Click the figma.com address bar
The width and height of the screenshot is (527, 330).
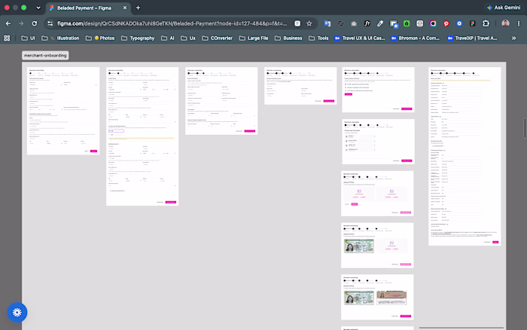pos(172,23)
